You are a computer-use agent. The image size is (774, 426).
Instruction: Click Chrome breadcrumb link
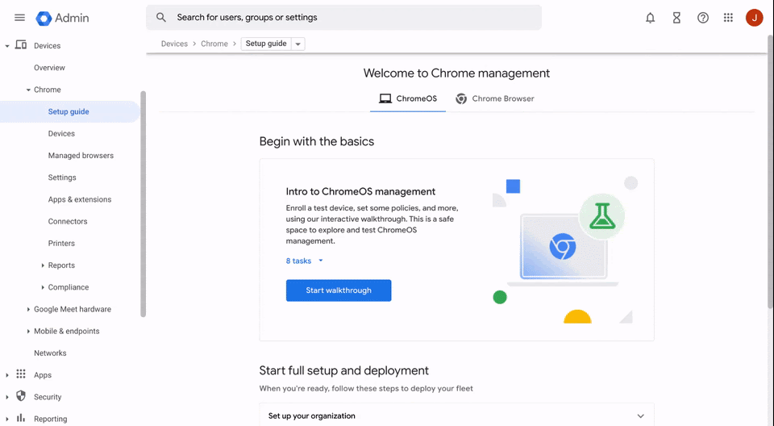[x=214, y=44]
